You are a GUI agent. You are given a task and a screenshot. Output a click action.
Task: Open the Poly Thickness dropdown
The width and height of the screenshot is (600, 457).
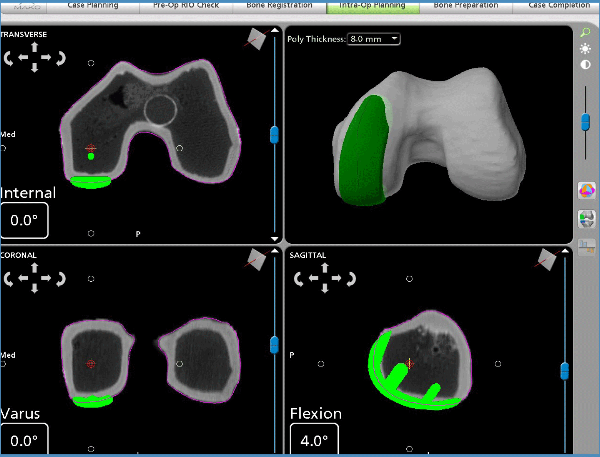click(x=394, y=39)
